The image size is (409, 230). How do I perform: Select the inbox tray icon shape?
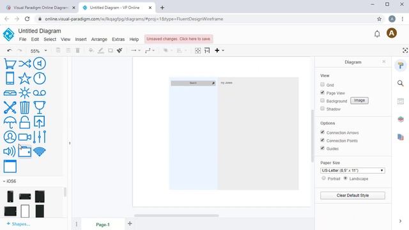[10, 93]
